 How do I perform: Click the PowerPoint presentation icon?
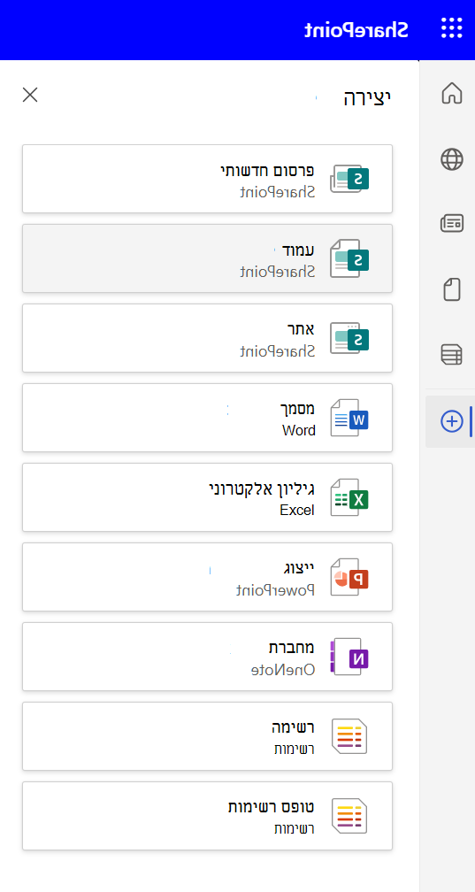(349, 577)
